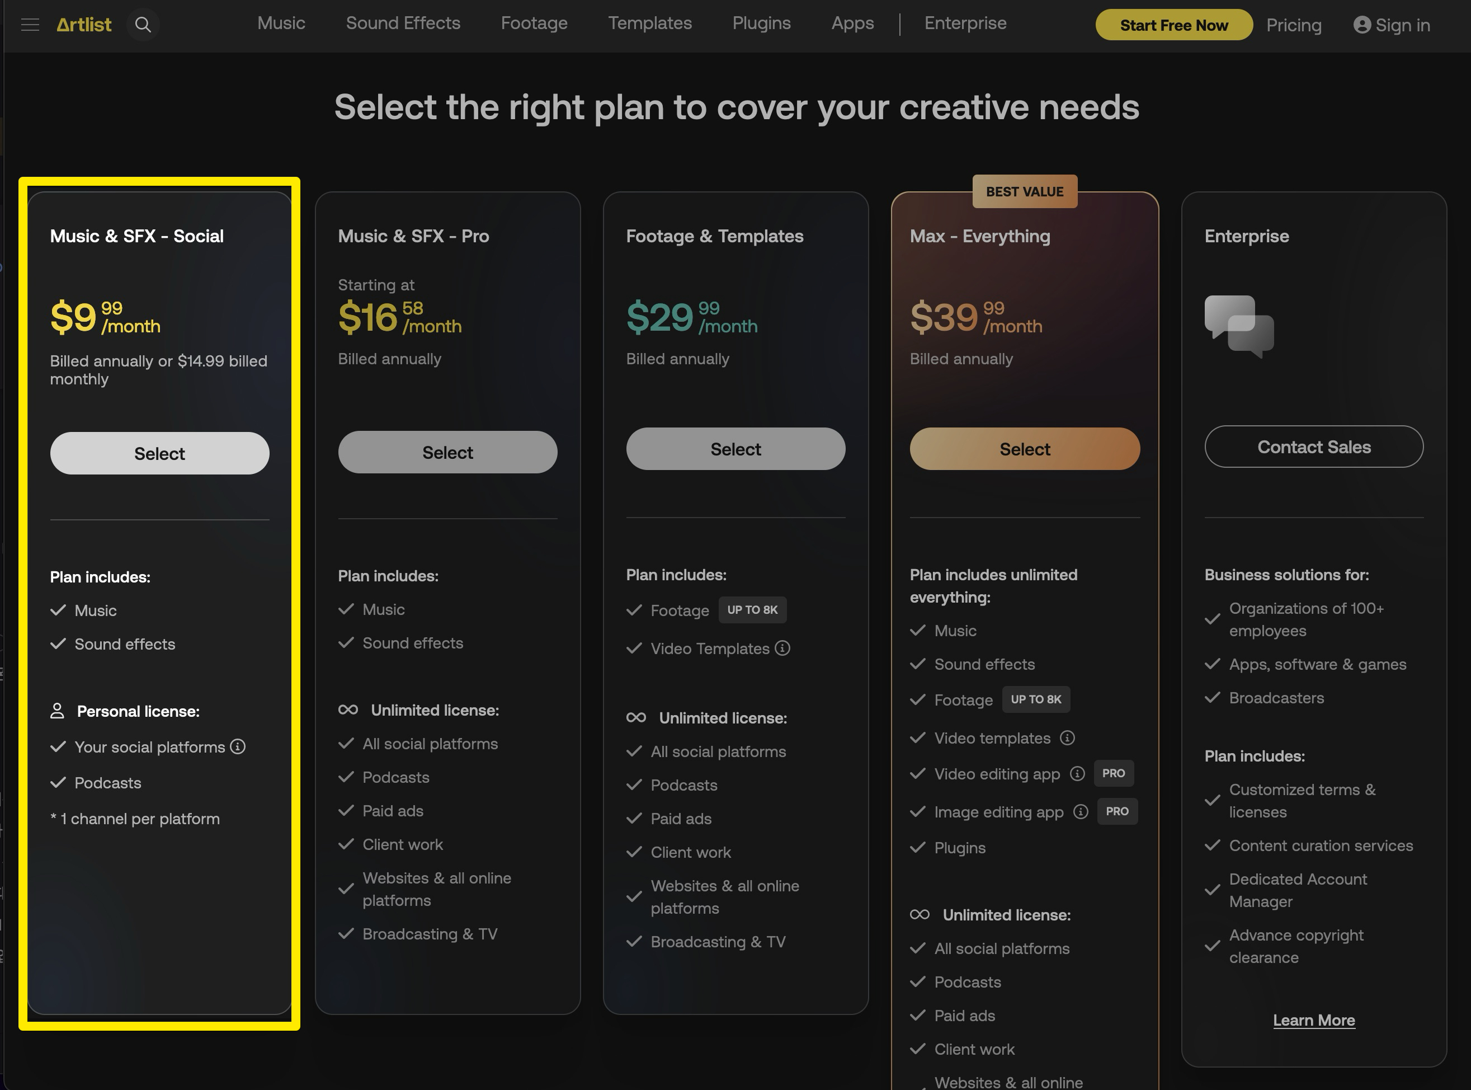1471x1090 pixels.
Task: Click info icon beside Video templates in Max plan
Action: pyautogui.click(x=1067, y=737)
